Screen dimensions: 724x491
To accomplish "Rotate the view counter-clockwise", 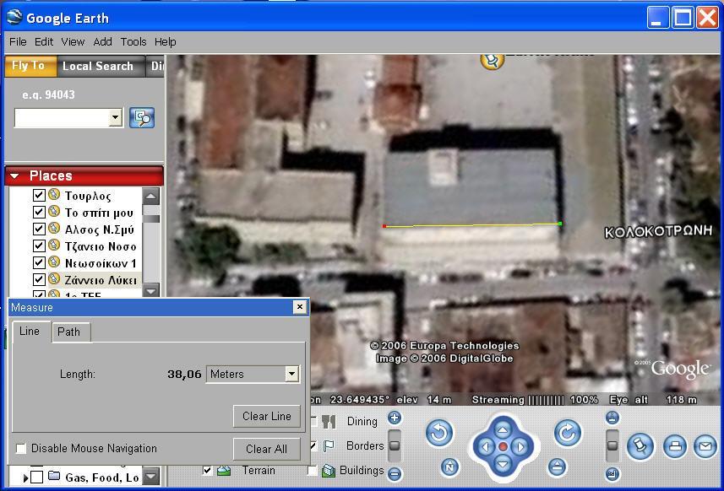I will click(439, 433).
